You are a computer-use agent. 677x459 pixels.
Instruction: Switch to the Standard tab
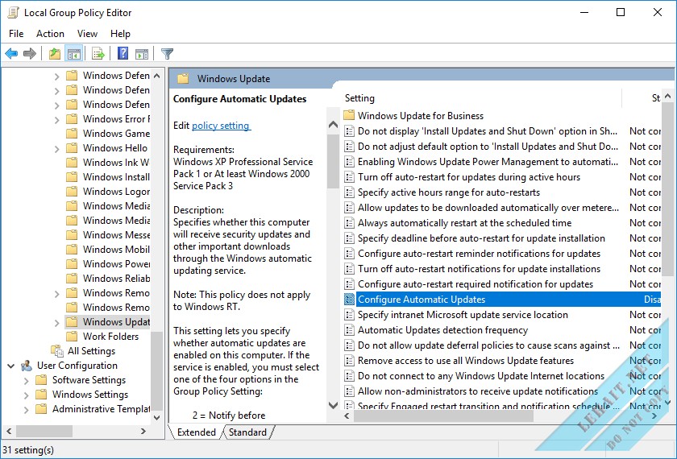248,432
